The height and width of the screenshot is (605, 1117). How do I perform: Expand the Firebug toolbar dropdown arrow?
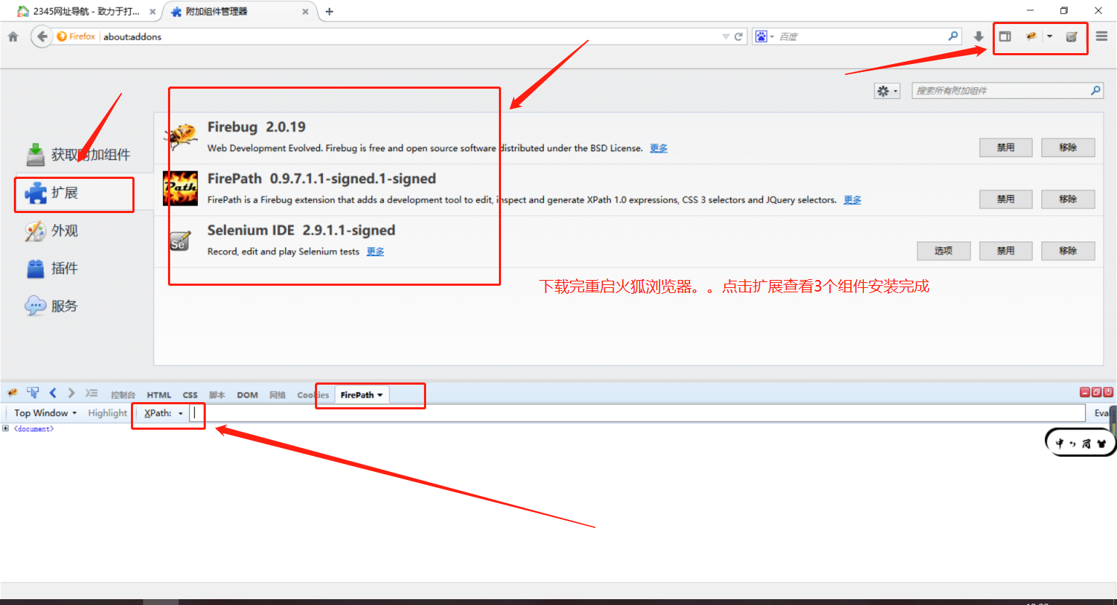point(1049,36)
